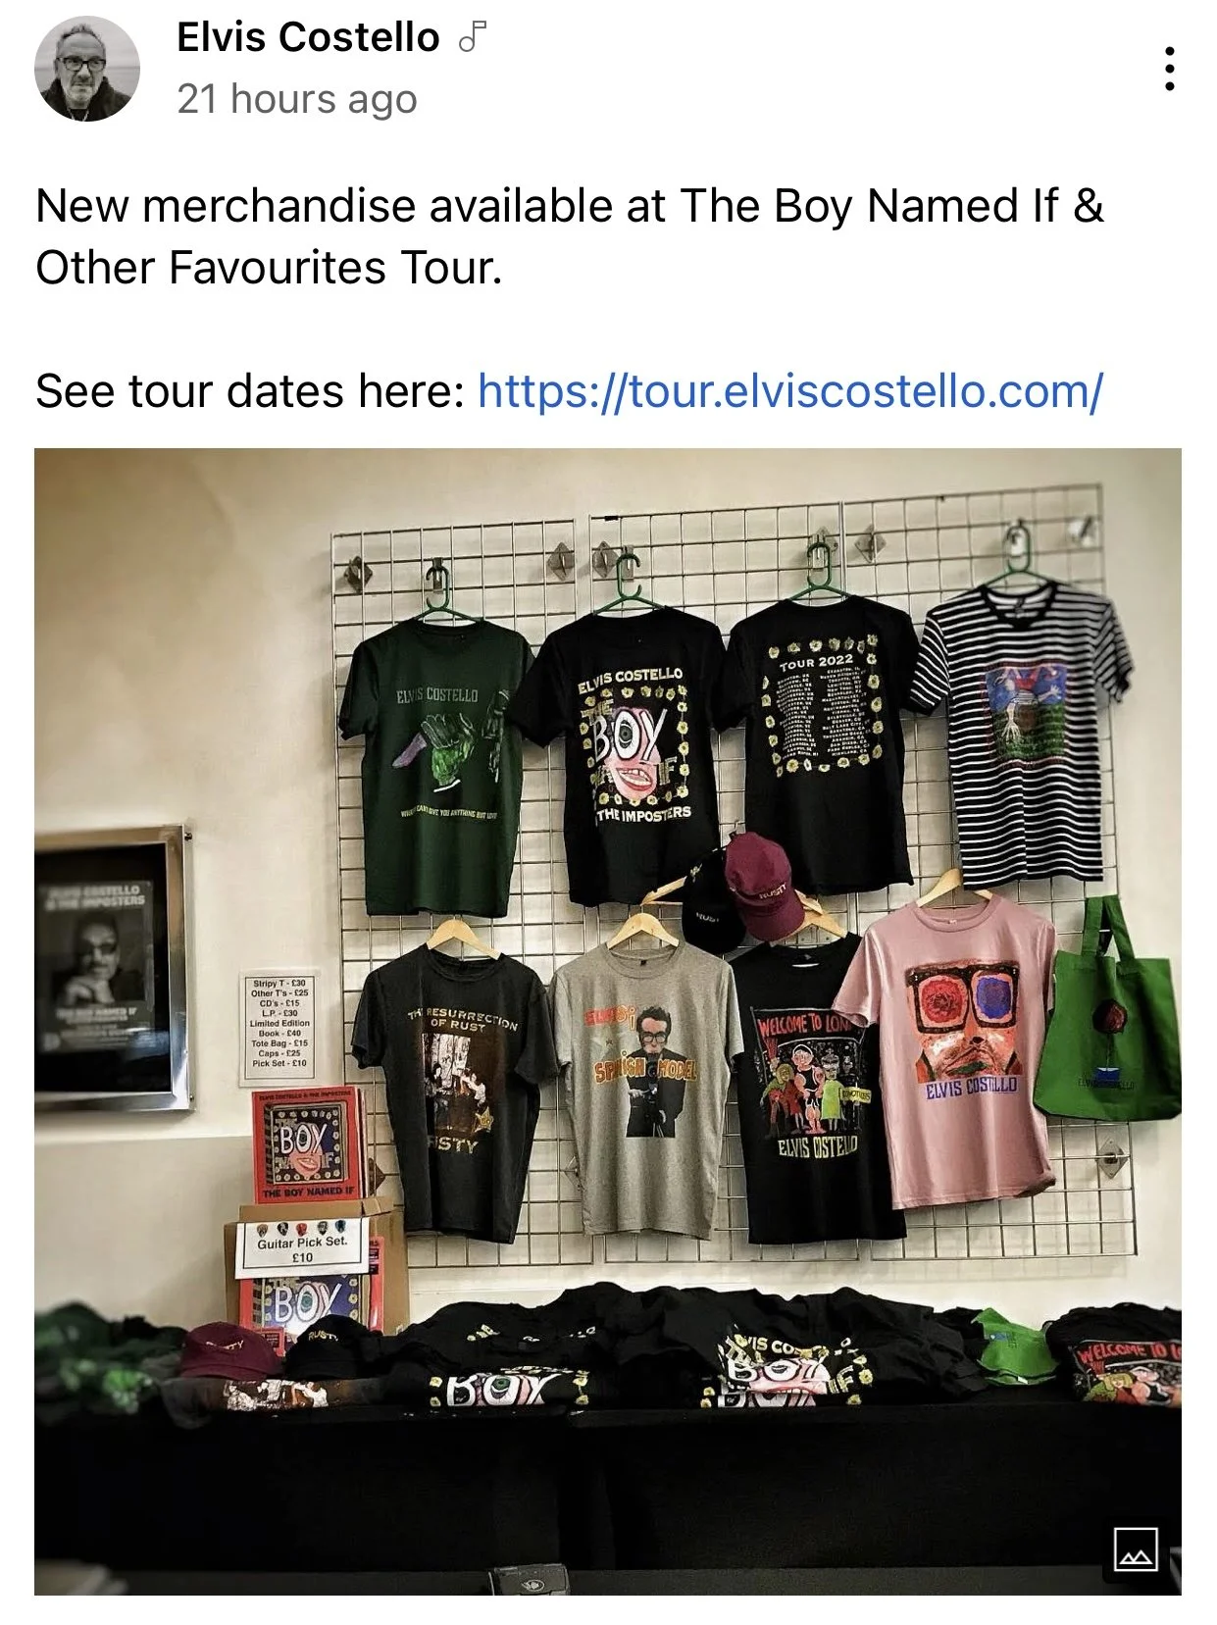Screen dimensions: 1217x1625
Task: Open the Elvis Costello profile name
Action: click(x=308, y=37)
